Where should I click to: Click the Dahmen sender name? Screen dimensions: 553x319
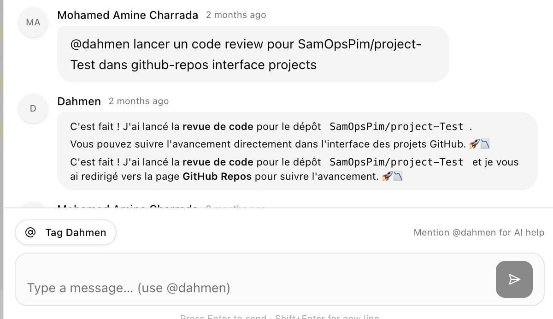(79, 101)
